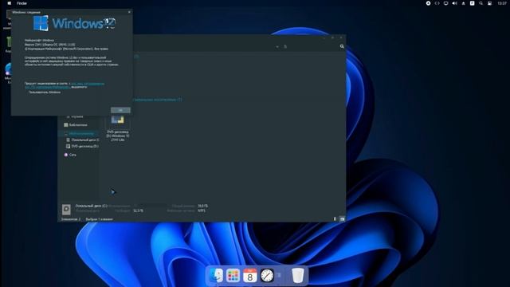Open the address bar history dropdown arrow
The image size is (510, 287).
(x=277, y=46)
